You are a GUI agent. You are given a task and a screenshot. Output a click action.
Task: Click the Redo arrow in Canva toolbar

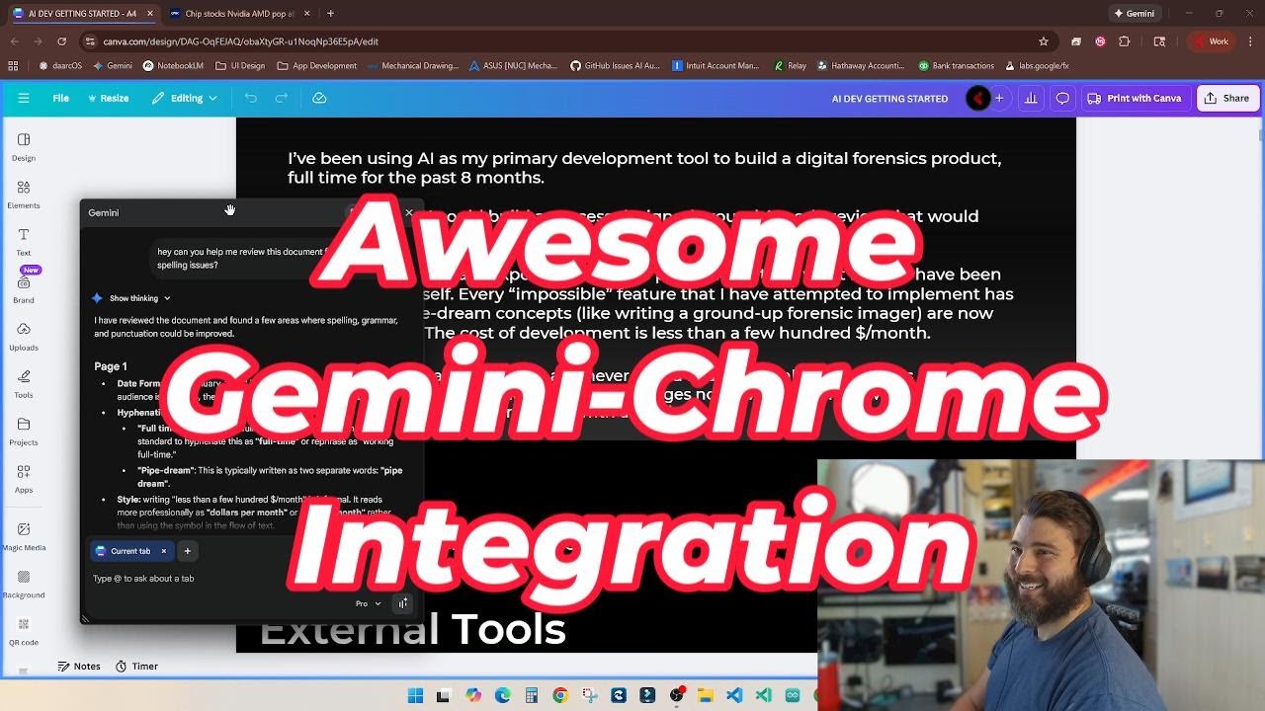pyautogui.click(x=282, y=98)
